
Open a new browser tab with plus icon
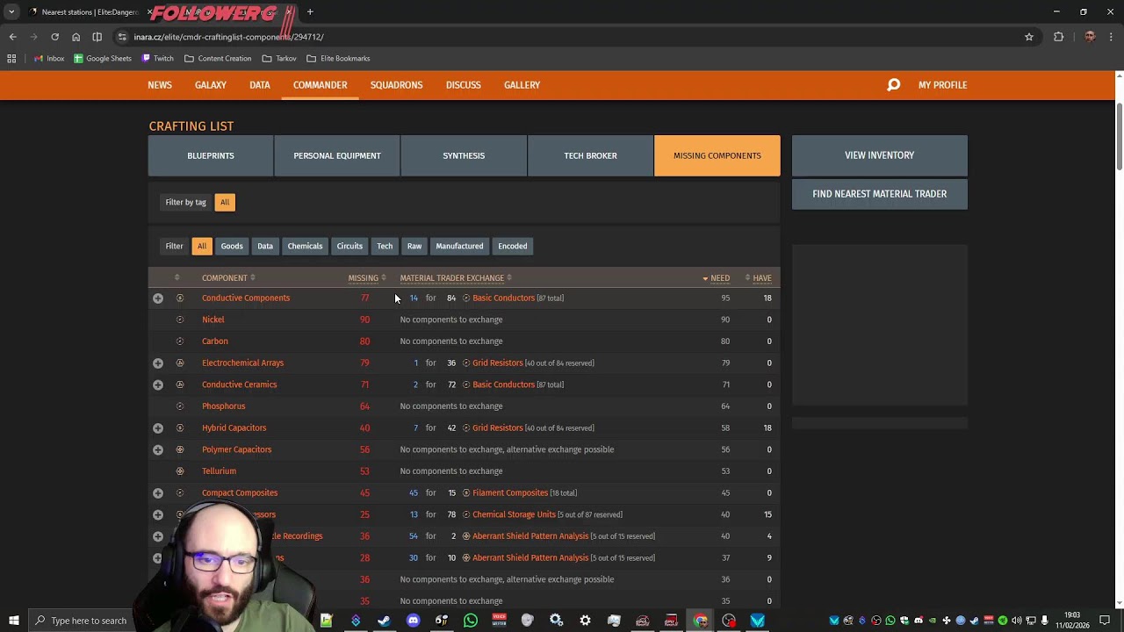(x=310, y=12)
